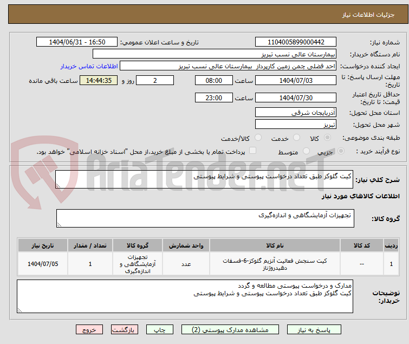
Task: Click the تاریخ نیاز column header
Action: coord(43,245)
